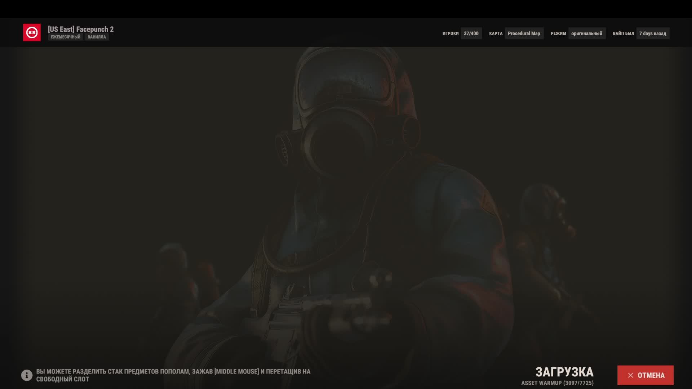Click the red Facepunch server logo
Screen dimensions: 692x389
(32, 32)
